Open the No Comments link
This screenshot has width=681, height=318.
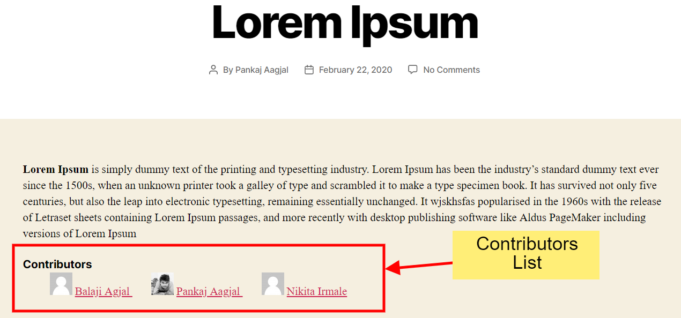[x=451, y=70]
